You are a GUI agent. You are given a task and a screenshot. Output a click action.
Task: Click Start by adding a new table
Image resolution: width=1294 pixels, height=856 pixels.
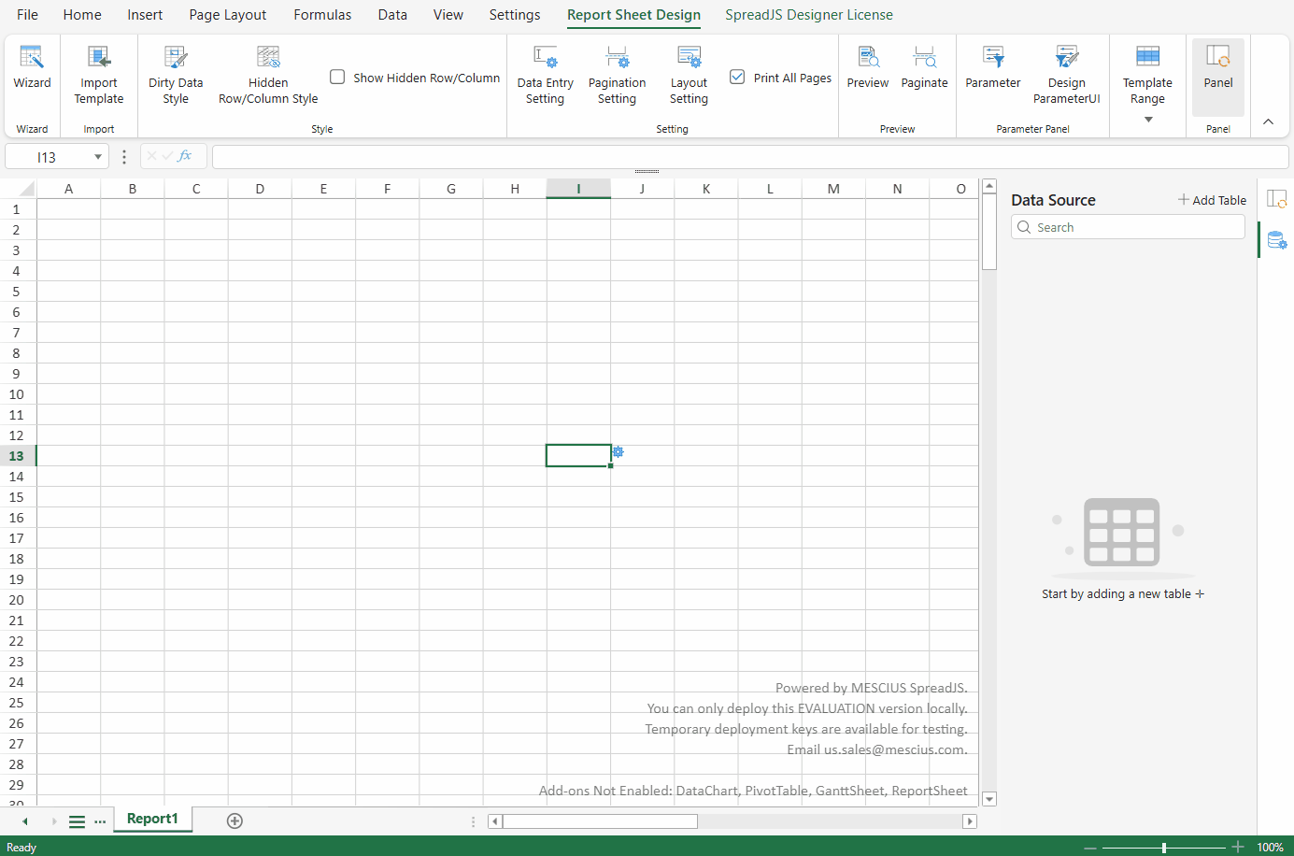point(1122,593)
